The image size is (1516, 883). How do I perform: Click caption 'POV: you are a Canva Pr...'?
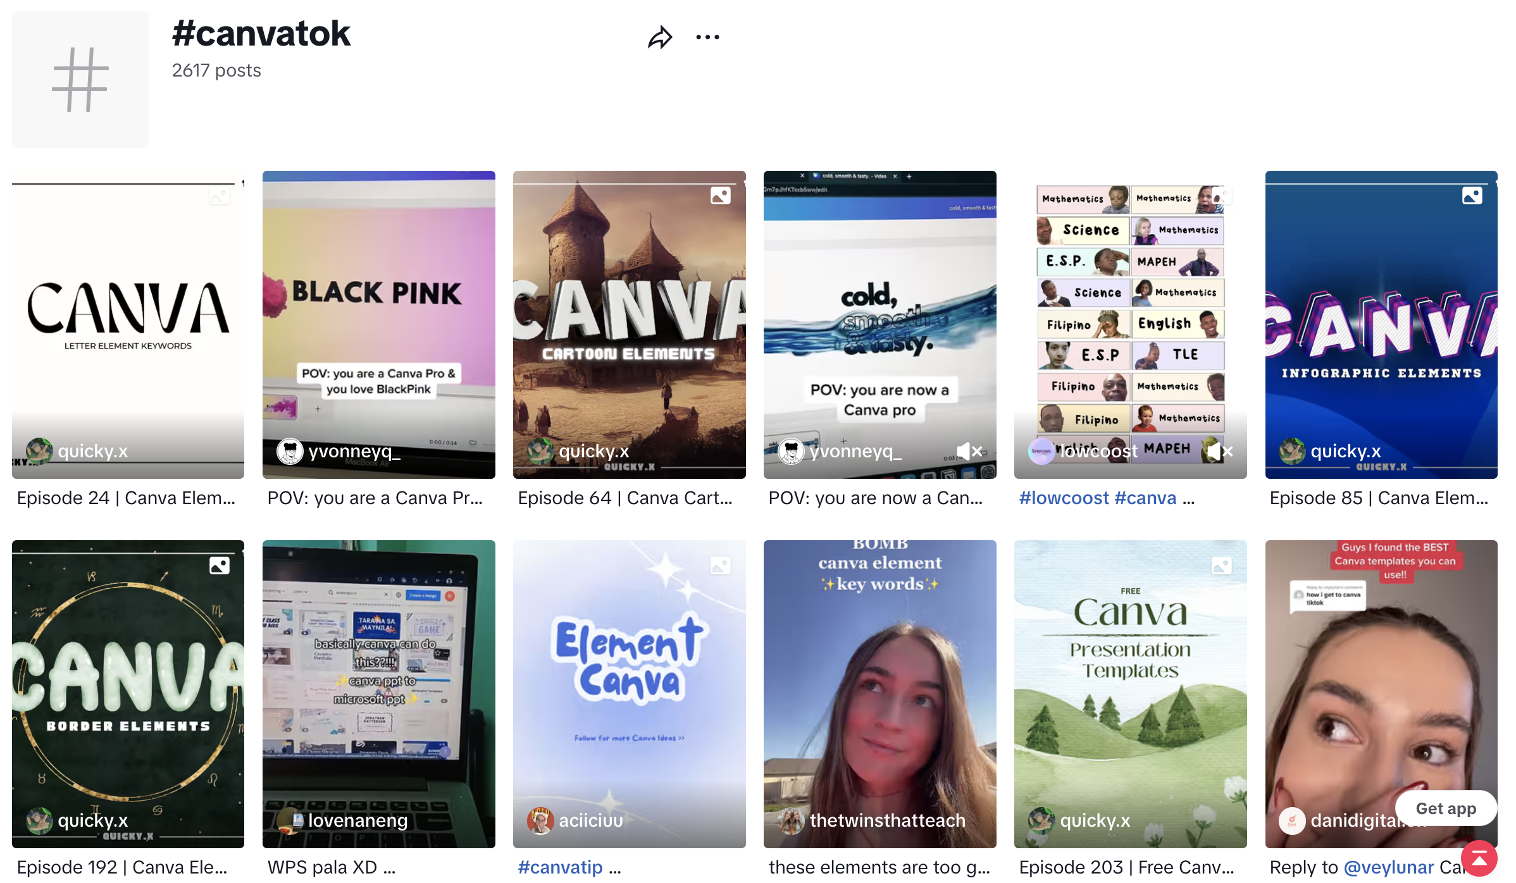click(375, 498)
